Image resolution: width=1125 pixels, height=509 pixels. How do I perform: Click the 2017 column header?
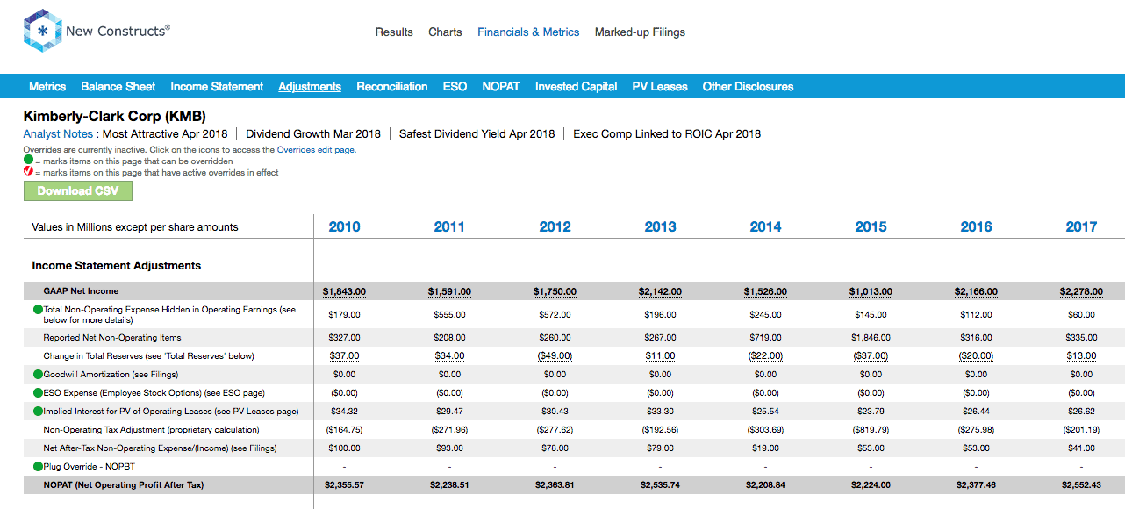click(x=1081, y=226)
